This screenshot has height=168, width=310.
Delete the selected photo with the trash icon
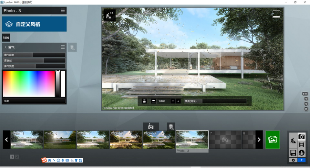tap(171, 127)
